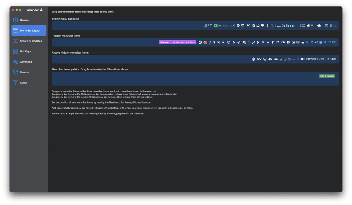352x205 pixels.
Task: Click the 'Hidden menu bar items' label
Action: pyautogui.click(x=66, y=36)
